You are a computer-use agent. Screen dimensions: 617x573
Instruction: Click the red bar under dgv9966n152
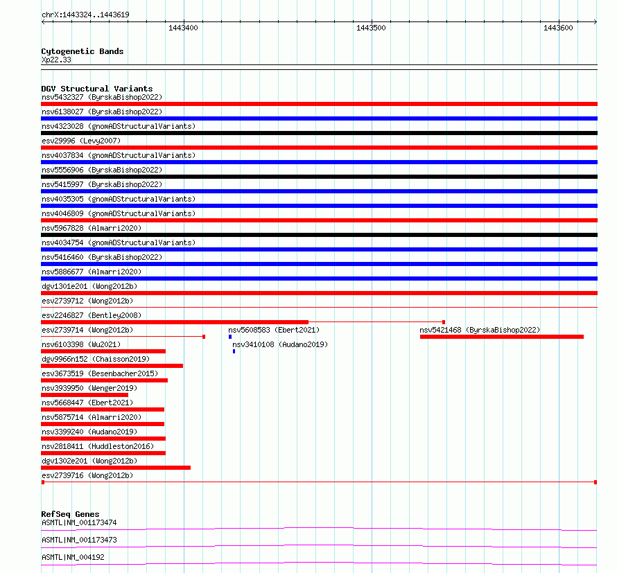pos(112,366)
